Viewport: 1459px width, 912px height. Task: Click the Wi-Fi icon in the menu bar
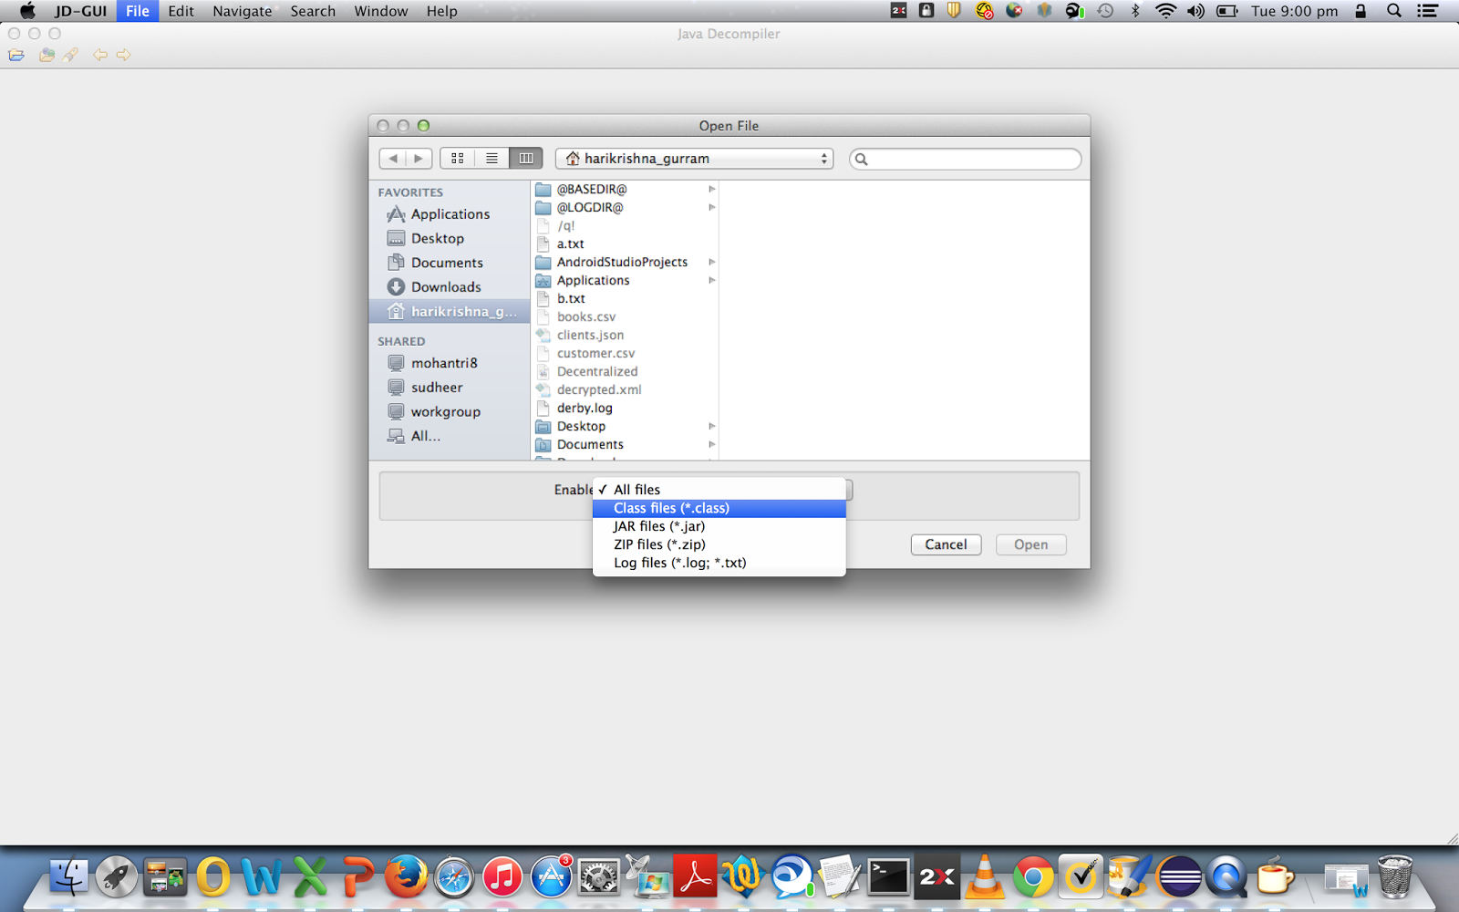point(1165,11)
